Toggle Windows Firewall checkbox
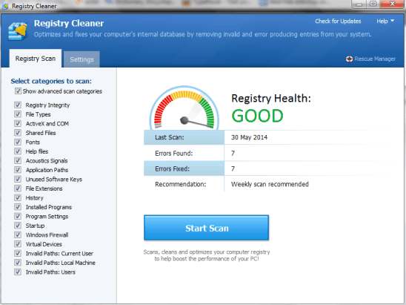 18,235
